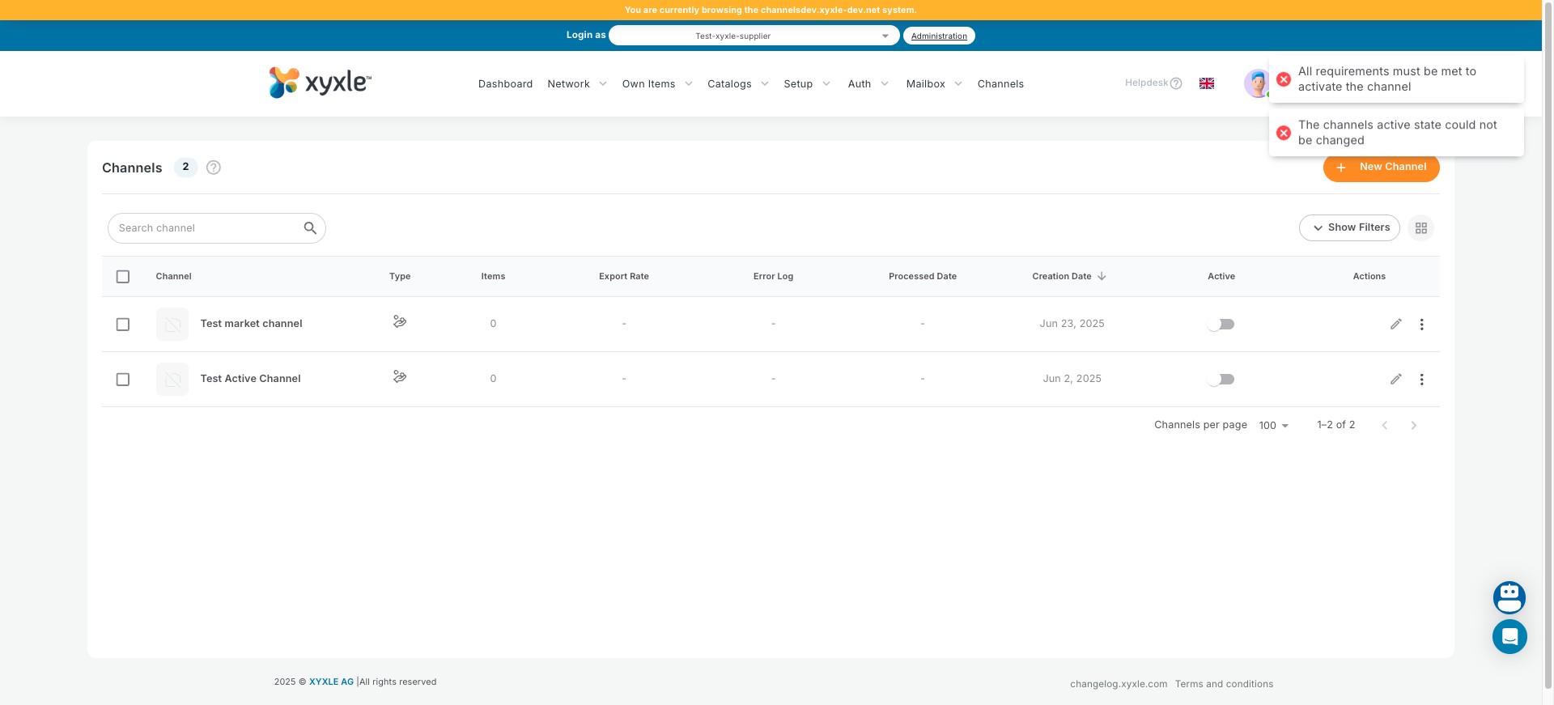Open the Administration link

939,36
